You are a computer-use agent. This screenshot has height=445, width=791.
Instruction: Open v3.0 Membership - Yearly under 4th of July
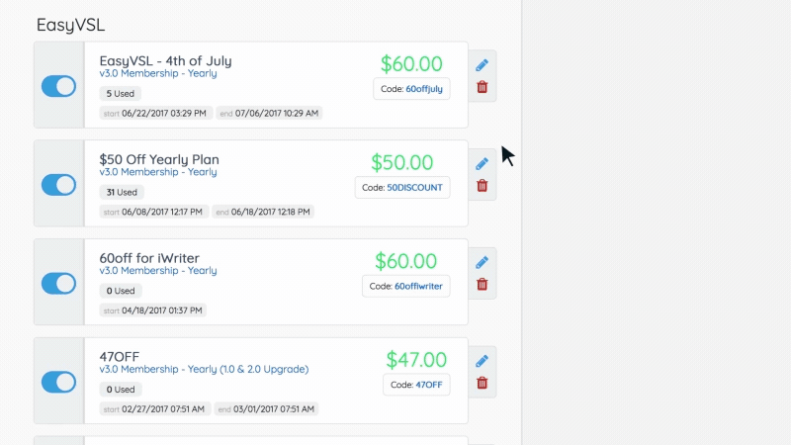coord(158,73)
